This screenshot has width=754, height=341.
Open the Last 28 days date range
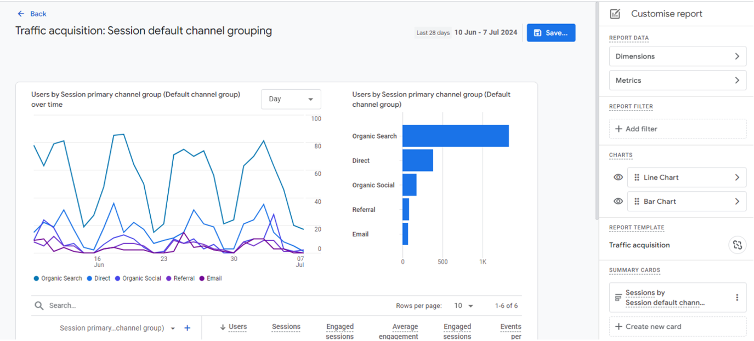(466, 33)
